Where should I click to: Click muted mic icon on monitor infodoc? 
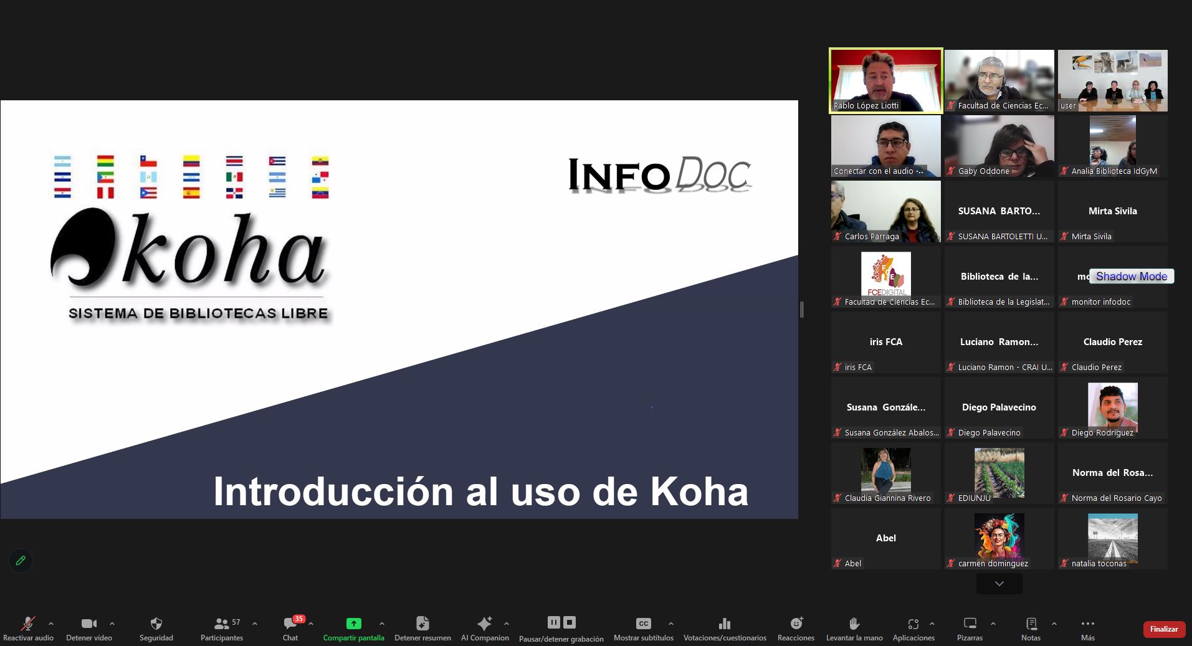point(1064,302)
